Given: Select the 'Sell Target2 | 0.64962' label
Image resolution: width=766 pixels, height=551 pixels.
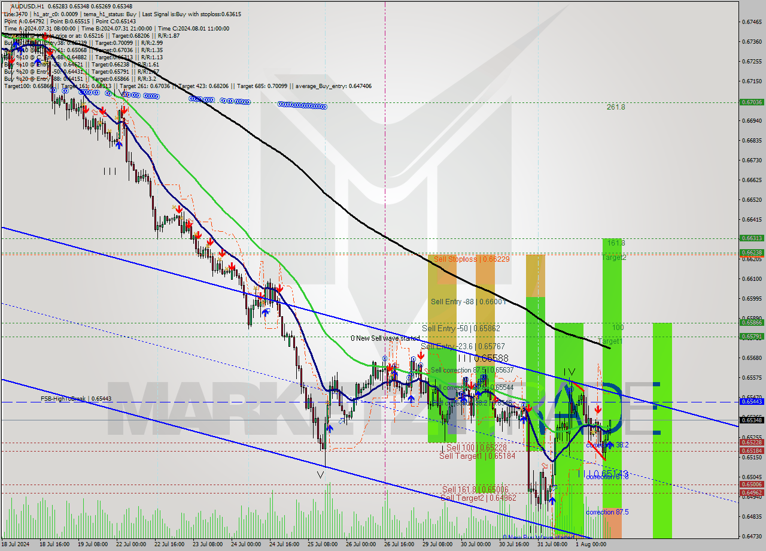Looking at the screenshot, I should (x=478, y=498).
